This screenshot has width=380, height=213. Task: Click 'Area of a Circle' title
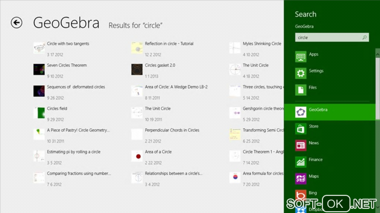click(158, 152)
